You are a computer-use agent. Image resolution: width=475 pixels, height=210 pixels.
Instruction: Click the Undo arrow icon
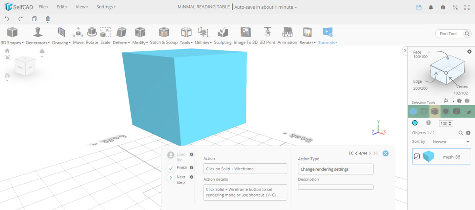pyautogui.click(x=7, y=19)
